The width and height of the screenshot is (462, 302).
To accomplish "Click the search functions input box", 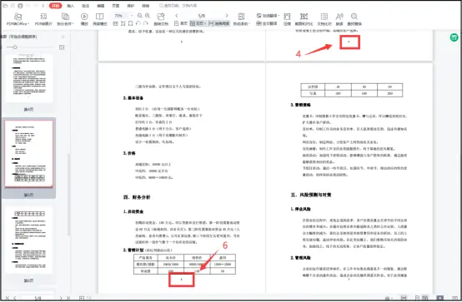I will [181, 6].
